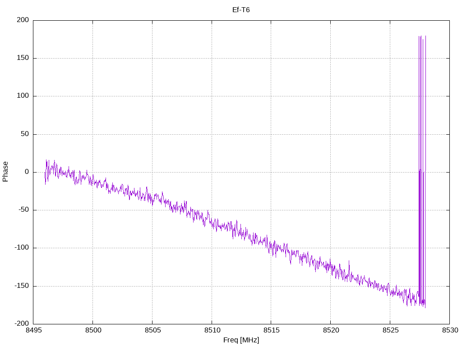Screen dimensions: 462x346
Task: Click the x-axis tick value 8530
Action: (450, 330)
